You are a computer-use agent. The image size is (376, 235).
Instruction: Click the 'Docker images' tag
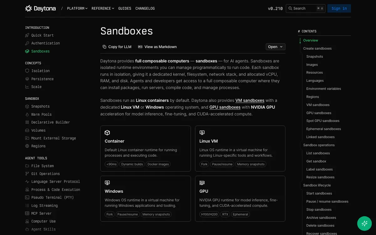tap(158, 164)
